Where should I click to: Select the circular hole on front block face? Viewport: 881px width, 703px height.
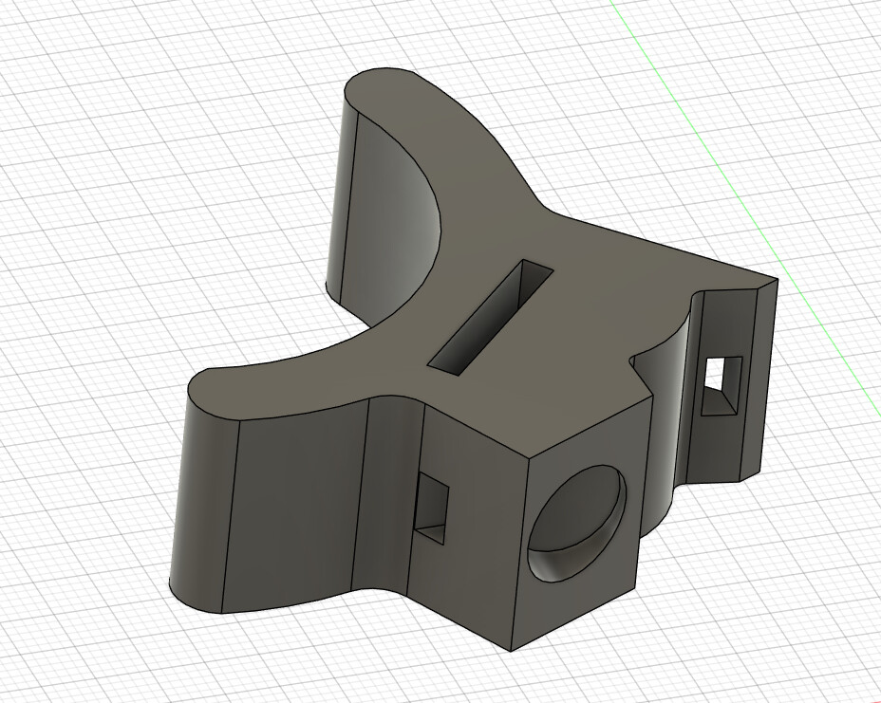click(575, 522)
